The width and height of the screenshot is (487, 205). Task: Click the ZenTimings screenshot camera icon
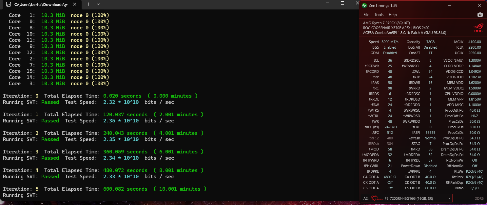(480, 15)
